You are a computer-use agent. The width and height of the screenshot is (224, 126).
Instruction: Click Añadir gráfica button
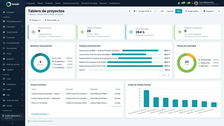(x=192, y=11)
